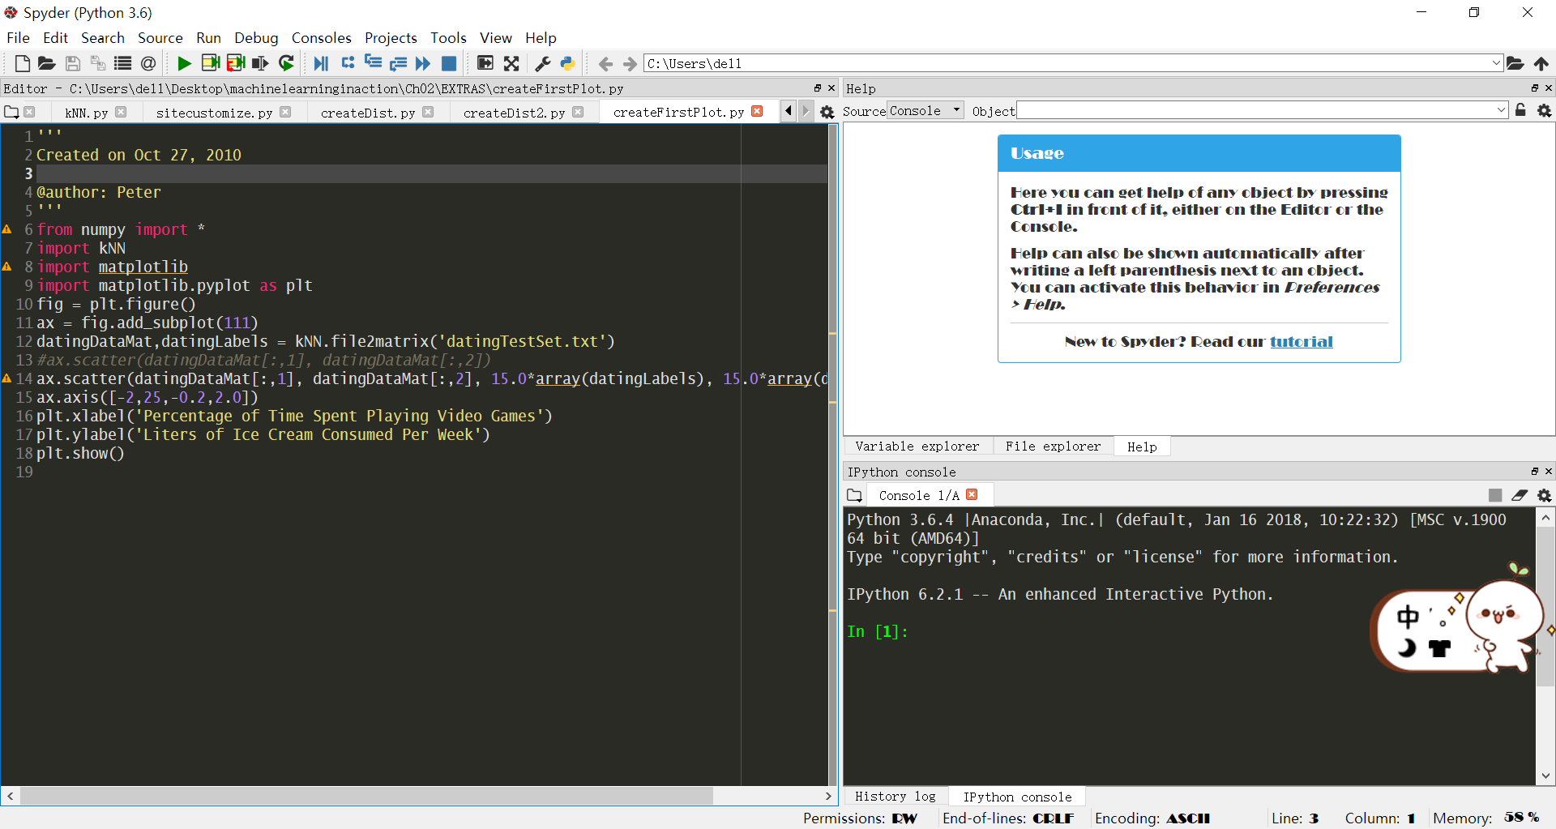This screenshot has width=1556, height=829.
Task: Open Preferences via the wrench icon
Action: (542, 63)
